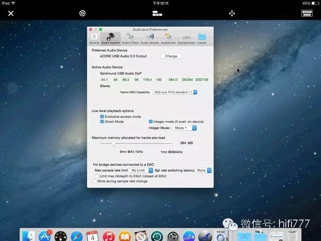Open iBooks from the dock
Screen dimensions: 321x241
click(125, 236)
